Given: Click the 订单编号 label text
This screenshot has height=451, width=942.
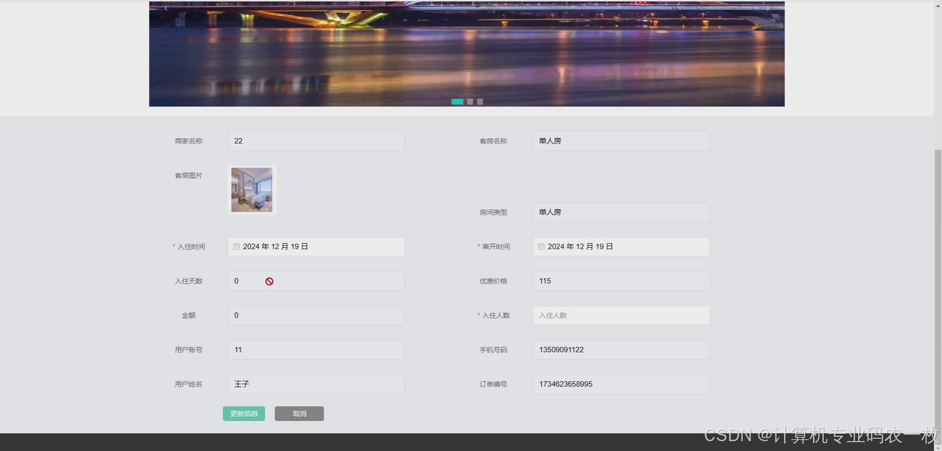Looking at the screenshot, I should (493, 384).
